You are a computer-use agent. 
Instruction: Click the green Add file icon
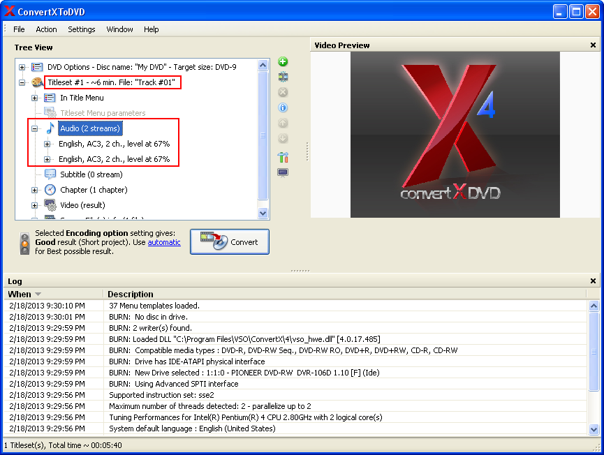pyautogui.click(x=283, y=61)
